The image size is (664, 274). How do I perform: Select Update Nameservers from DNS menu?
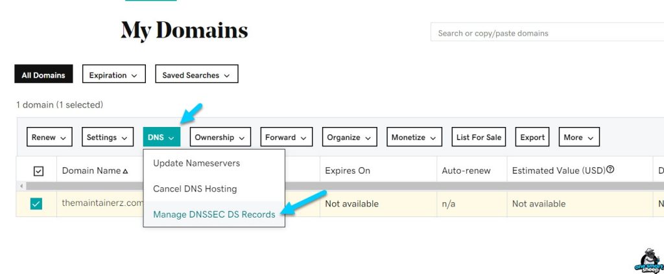point(196,163)
